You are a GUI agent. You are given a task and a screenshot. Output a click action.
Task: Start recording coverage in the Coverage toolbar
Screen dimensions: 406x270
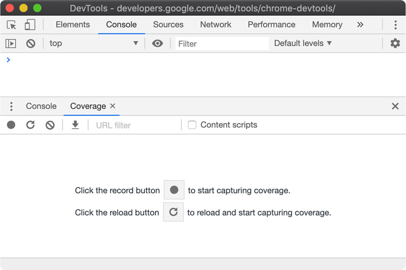click(x=11, y=125)
